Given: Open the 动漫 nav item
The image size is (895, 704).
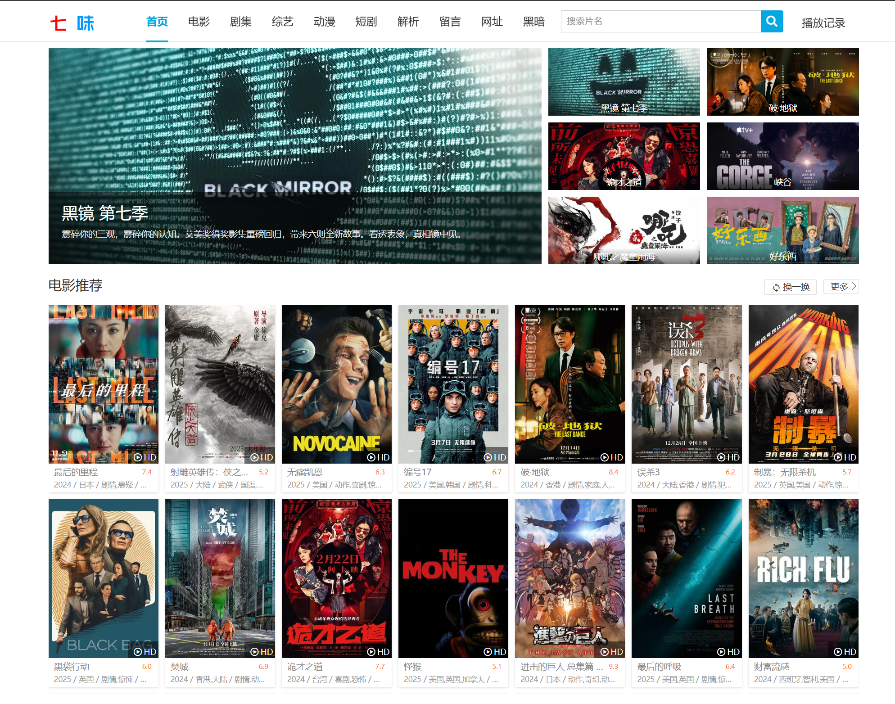Looking at the screenshot, I should click(325, 22).
